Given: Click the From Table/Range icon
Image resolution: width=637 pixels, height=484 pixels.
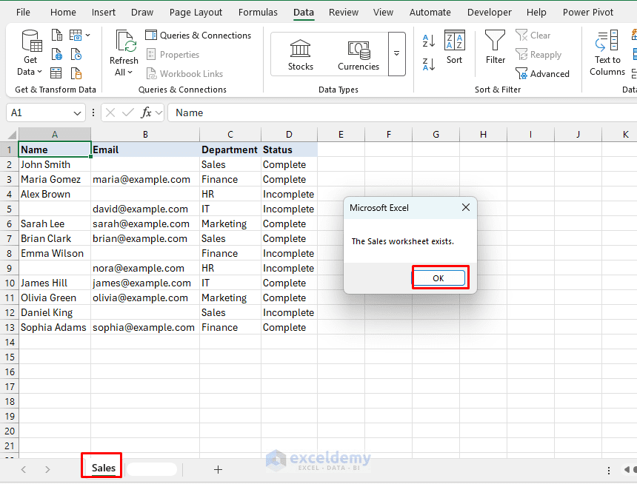Looking at the screenshot, I should pyautogui.click(x=56, y=73).
